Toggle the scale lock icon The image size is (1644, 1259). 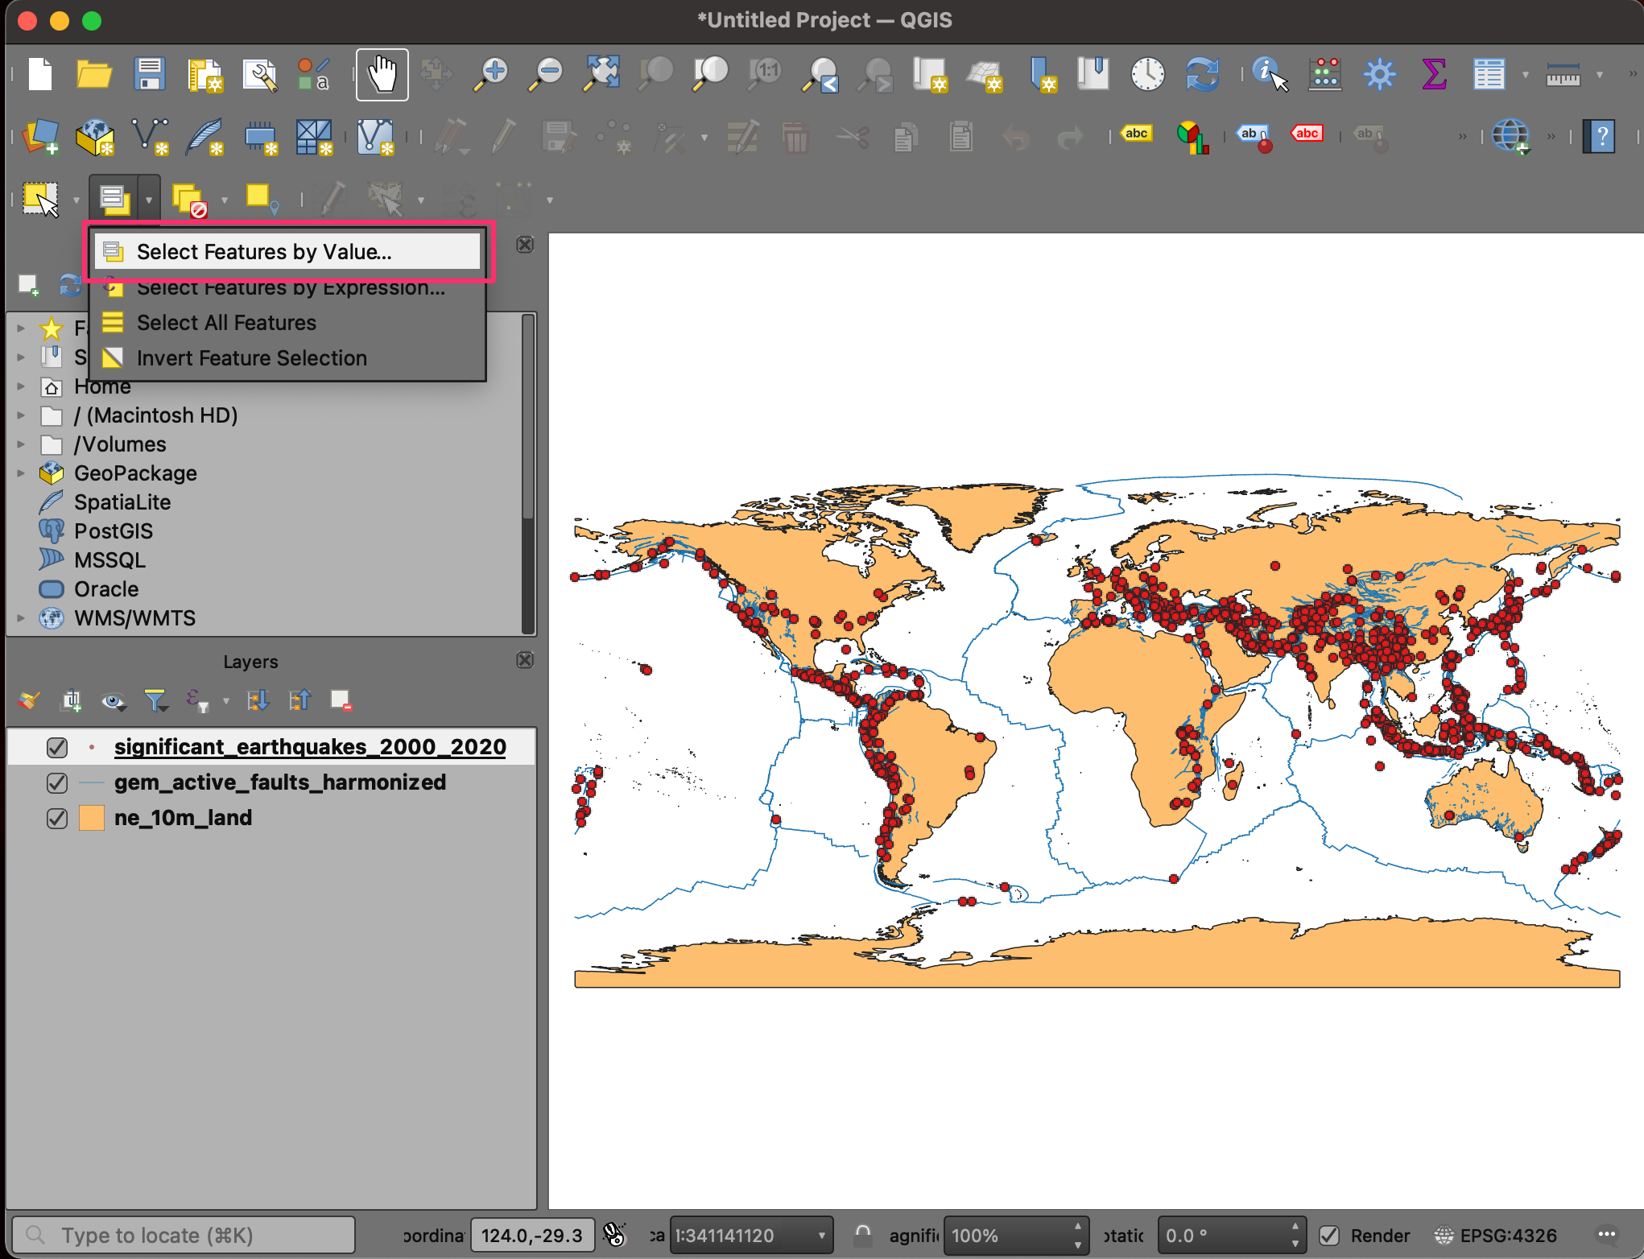(862, 1235)
